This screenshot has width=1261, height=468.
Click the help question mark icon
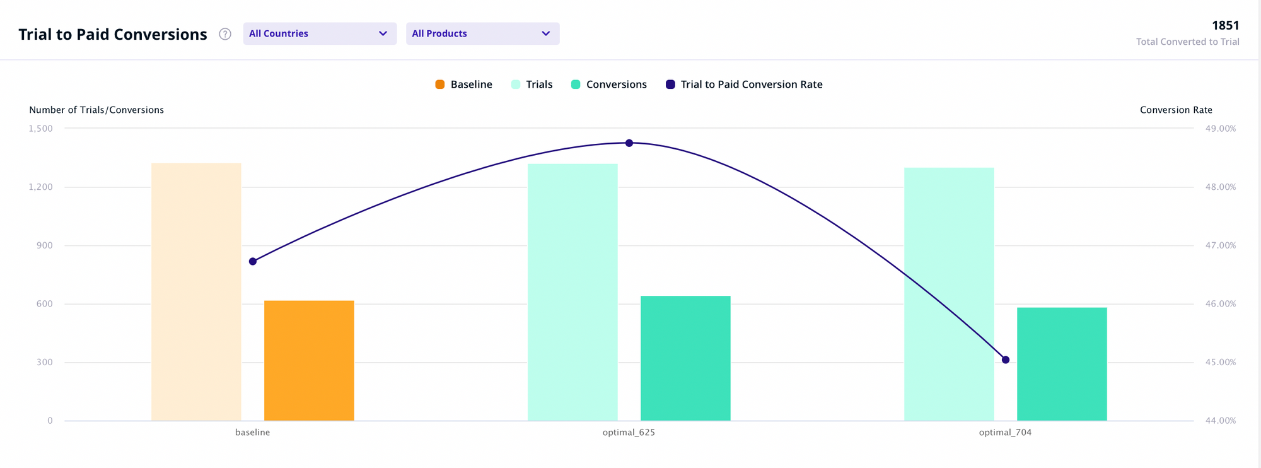click(x=225, y=34)
